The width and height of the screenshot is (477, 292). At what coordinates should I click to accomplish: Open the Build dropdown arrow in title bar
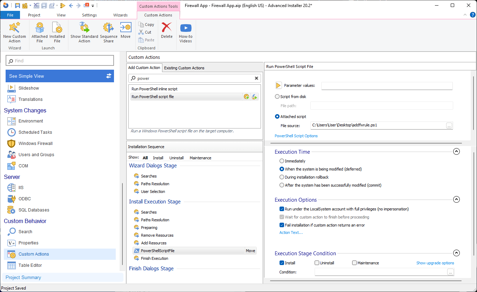coord(30,5)
